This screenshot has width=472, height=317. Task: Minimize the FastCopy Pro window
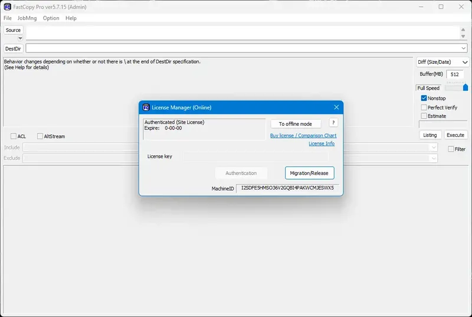coord(421,6)
